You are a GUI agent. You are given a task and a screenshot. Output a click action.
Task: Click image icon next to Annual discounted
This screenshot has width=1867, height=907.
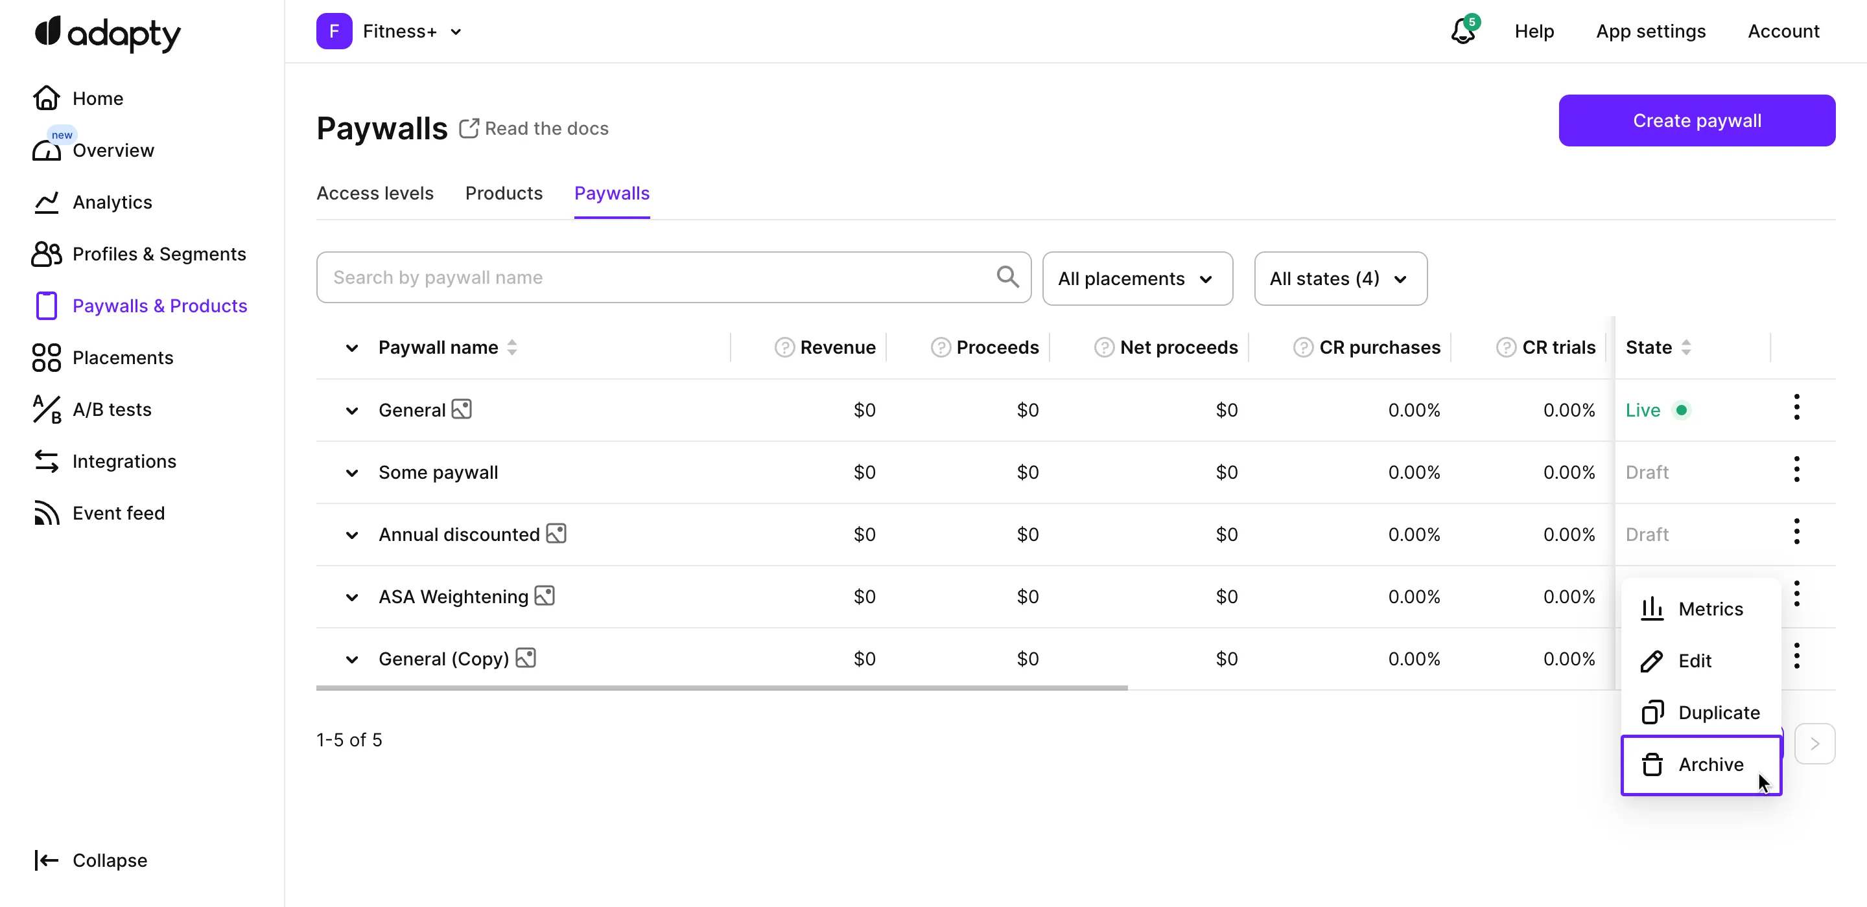coord(556,534)
